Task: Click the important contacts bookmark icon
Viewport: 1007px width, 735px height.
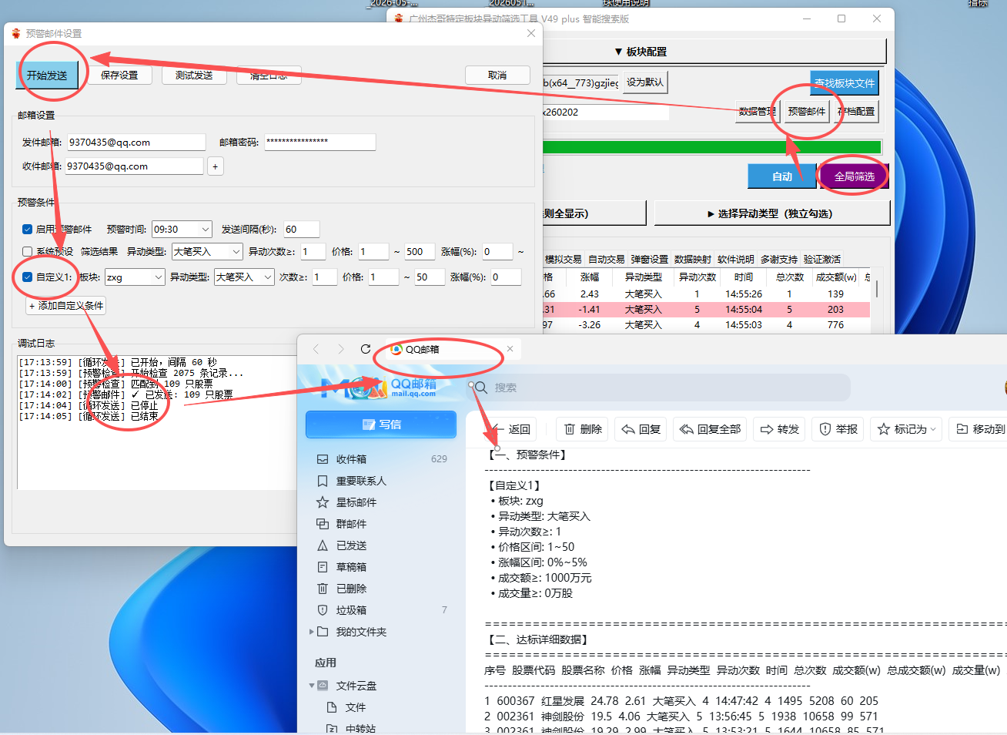Action: point(323,481)
